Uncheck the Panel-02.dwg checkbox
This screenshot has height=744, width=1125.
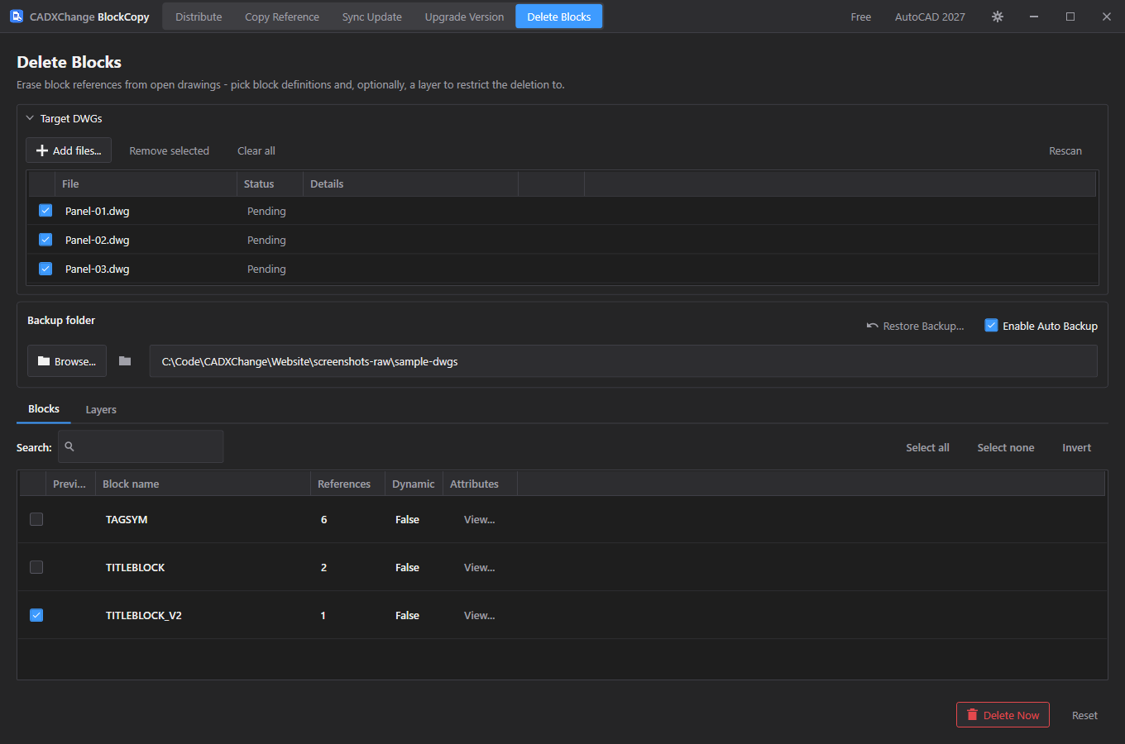pos(45,240)
